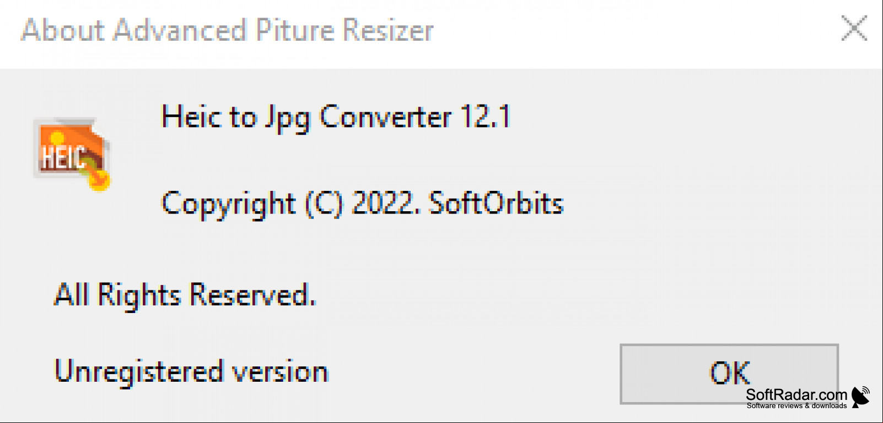Click the 'Unregistered version' status label

191,372
